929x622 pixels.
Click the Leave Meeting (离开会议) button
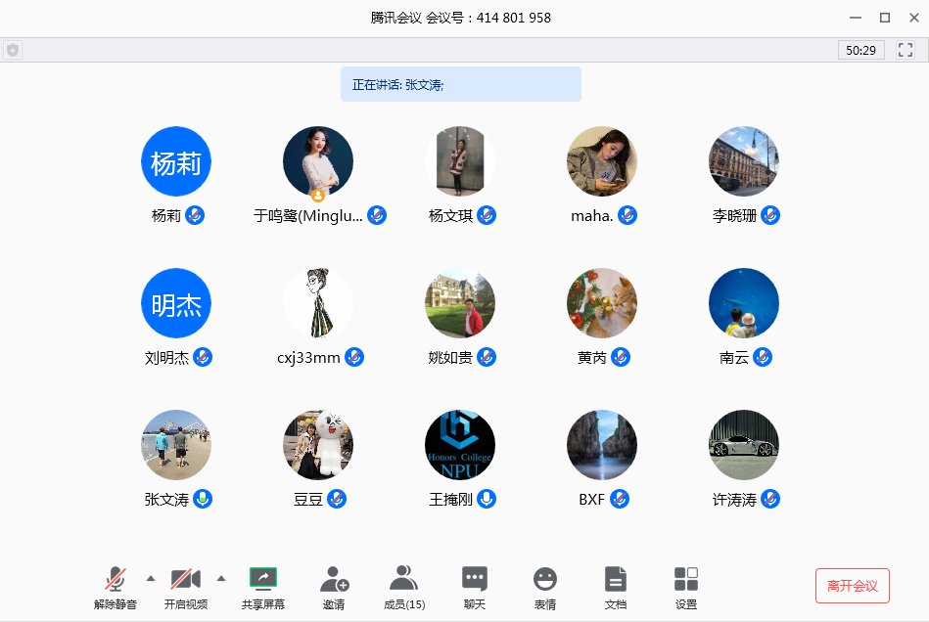point(852,586)
